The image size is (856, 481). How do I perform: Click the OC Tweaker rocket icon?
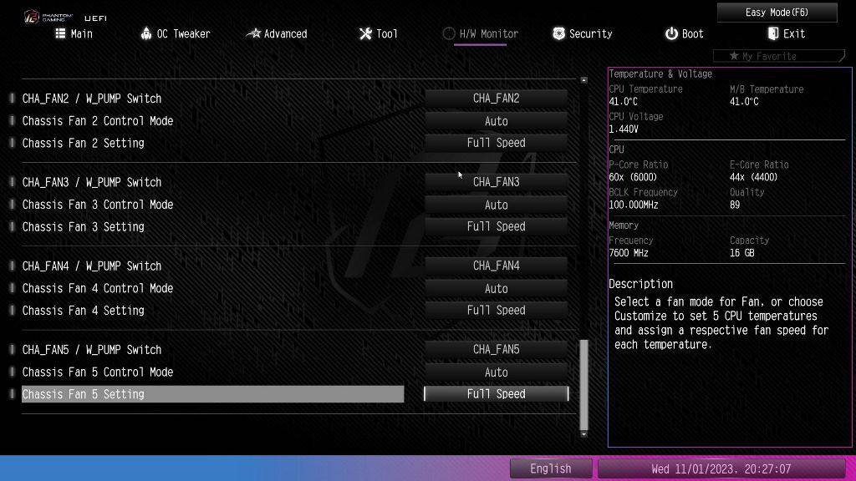(x=146, y=33)
